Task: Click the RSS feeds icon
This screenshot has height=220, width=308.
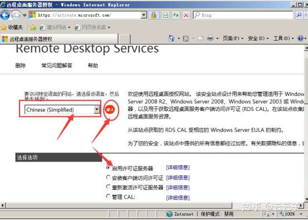Action: click(186, 38)
